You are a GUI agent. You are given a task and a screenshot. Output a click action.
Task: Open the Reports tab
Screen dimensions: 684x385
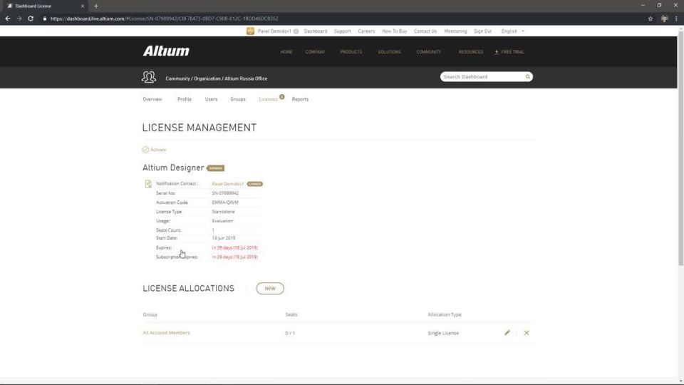(300, 100)
